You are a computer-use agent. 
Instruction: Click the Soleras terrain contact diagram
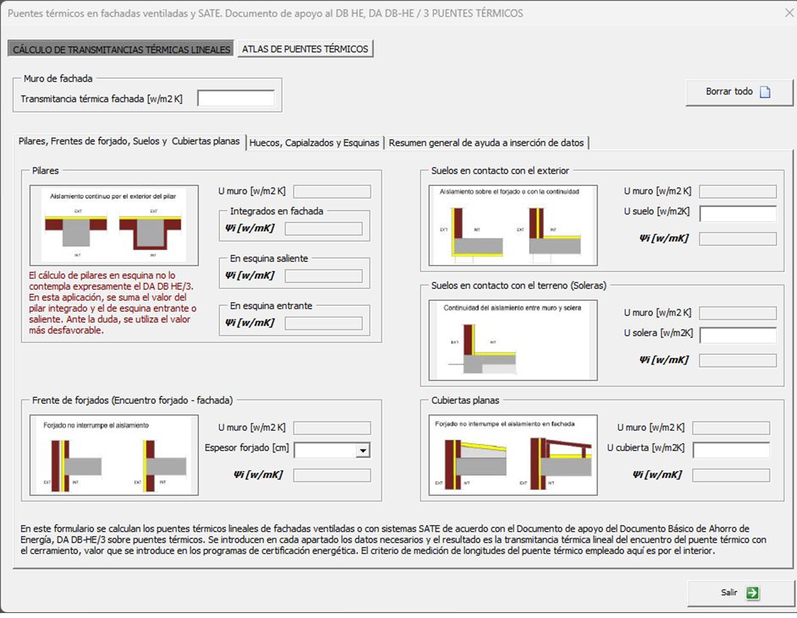click(513, 341)
